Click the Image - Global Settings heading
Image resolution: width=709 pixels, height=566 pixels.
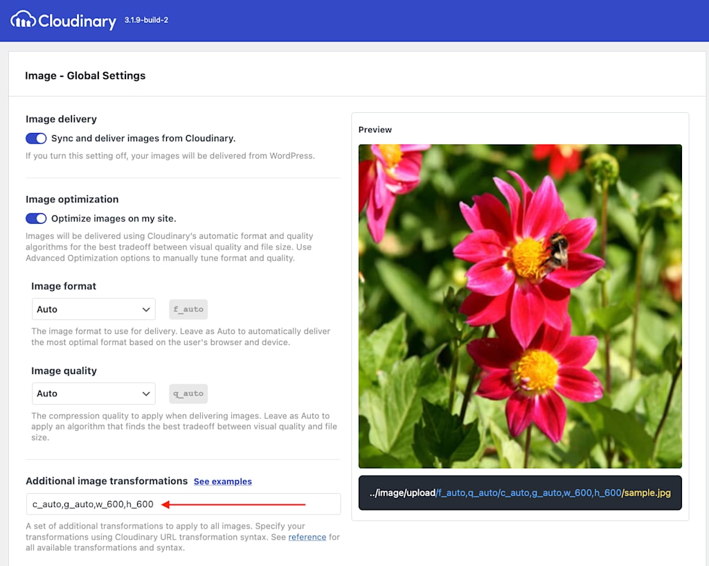85,76
